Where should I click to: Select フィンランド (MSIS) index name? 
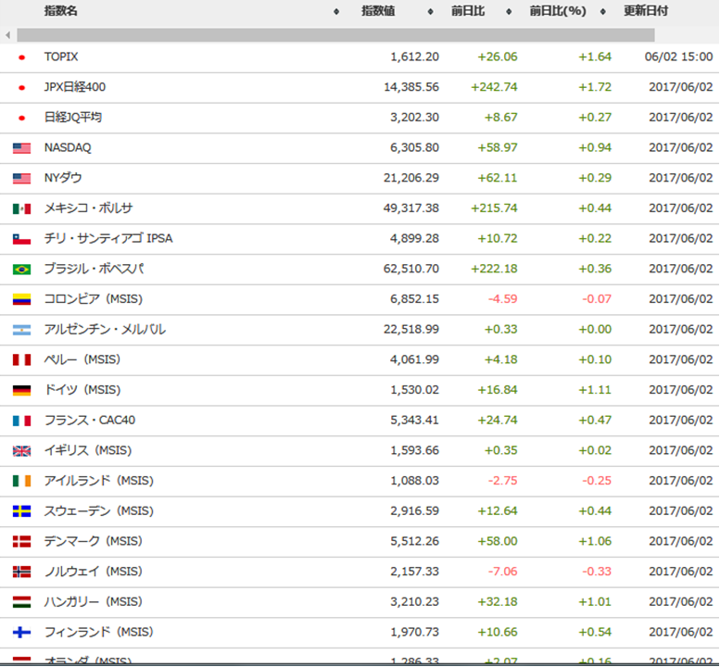[99, 632]
